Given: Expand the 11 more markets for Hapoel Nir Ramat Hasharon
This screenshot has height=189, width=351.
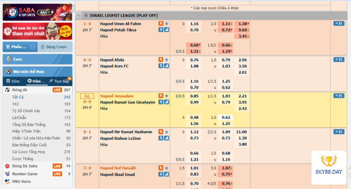Looking at the screenshot, I should click(x=339, y=132).
